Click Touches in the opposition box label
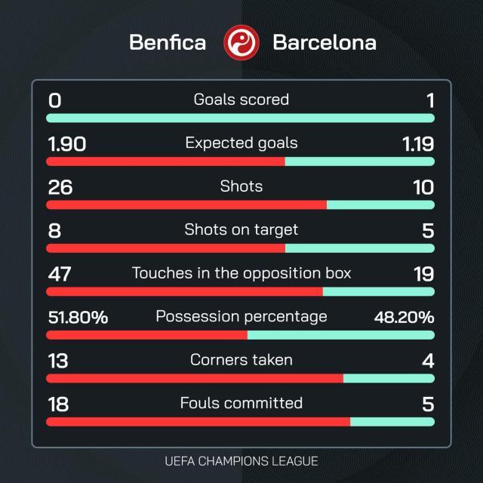 (241, 272)
